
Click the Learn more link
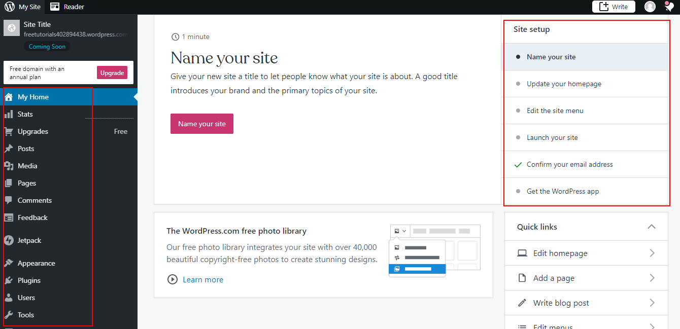point(203,279)
